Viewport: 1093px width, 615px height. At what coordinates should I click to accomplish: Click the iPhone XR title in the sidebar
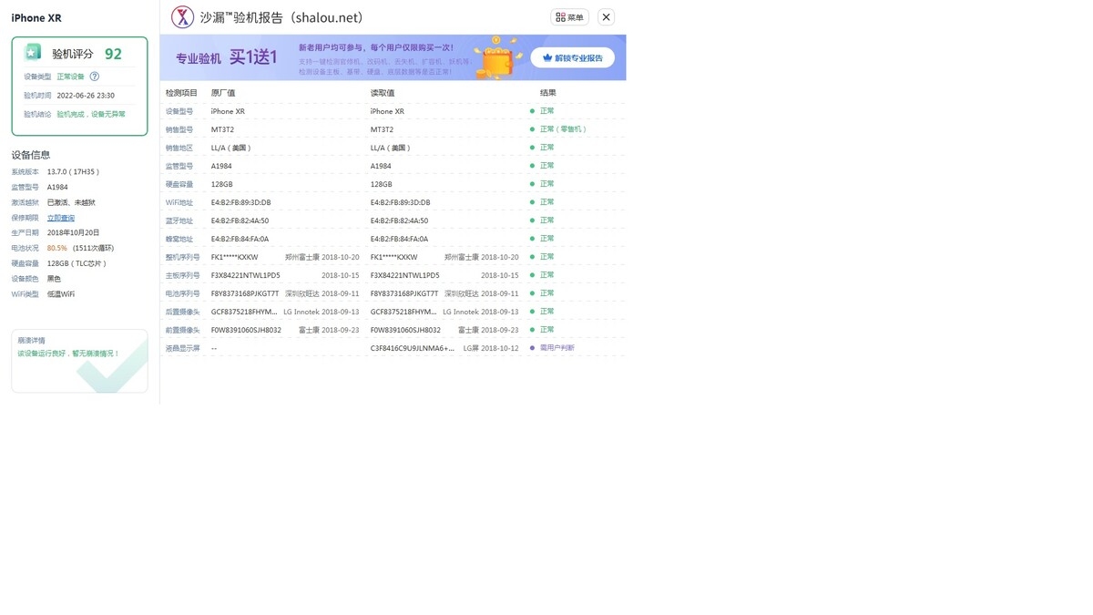36,18
